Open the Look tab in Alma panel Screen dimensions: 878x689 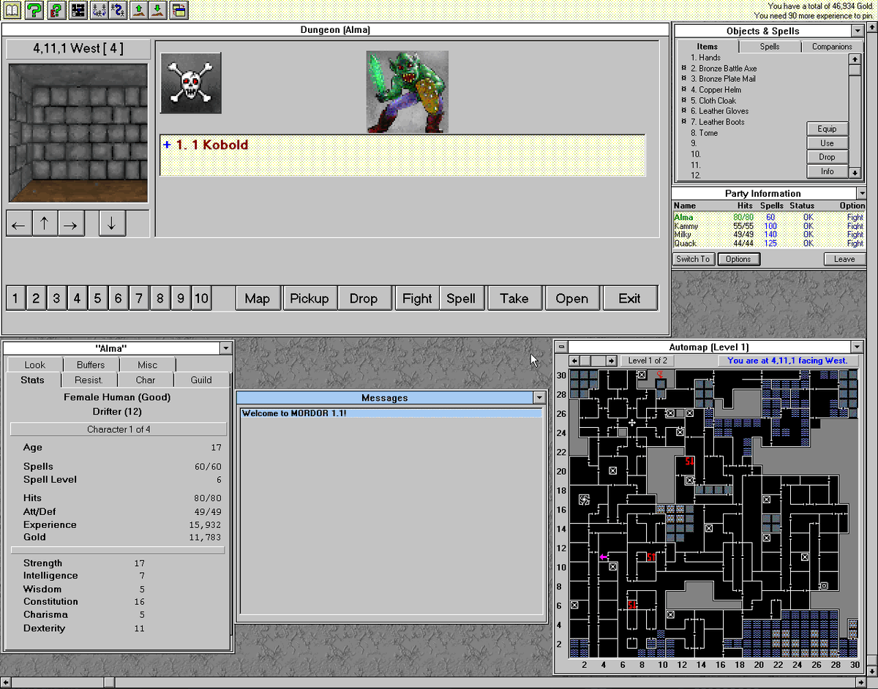tap(34, 364)
